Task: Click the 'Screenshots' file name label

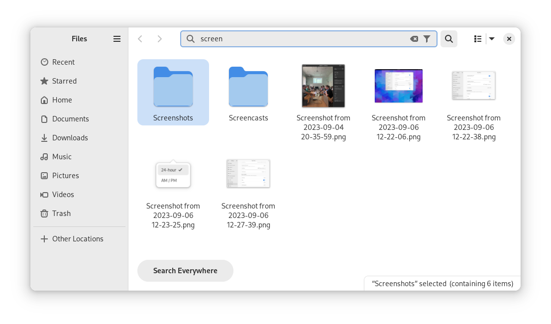Action: (x=173, y=118)
